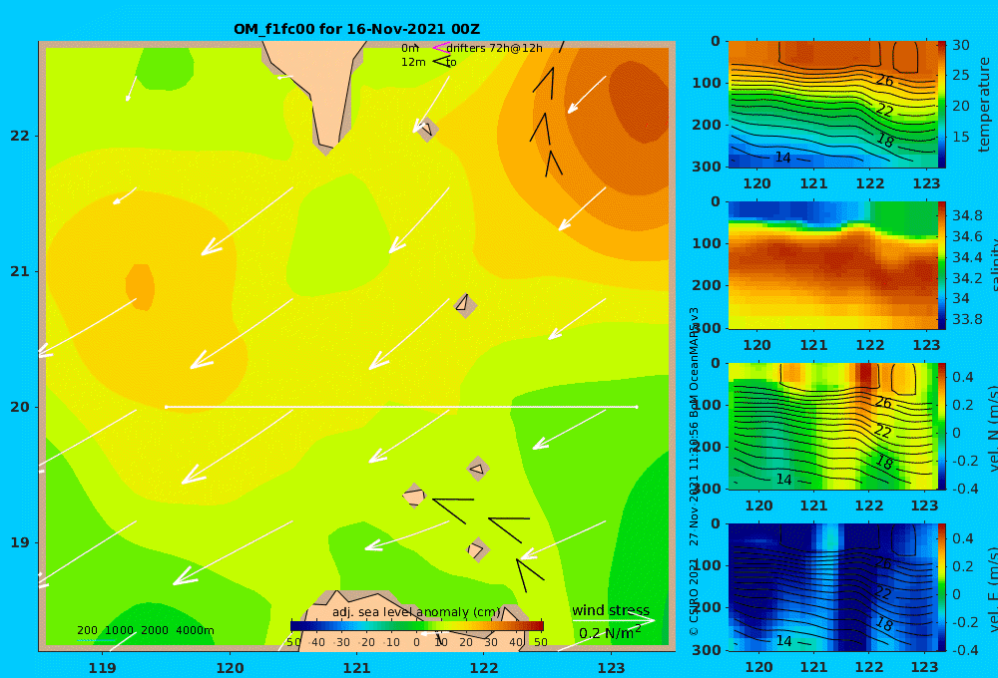Click the '34.8' tick on the salinity color bar

(x=967, y=215)
